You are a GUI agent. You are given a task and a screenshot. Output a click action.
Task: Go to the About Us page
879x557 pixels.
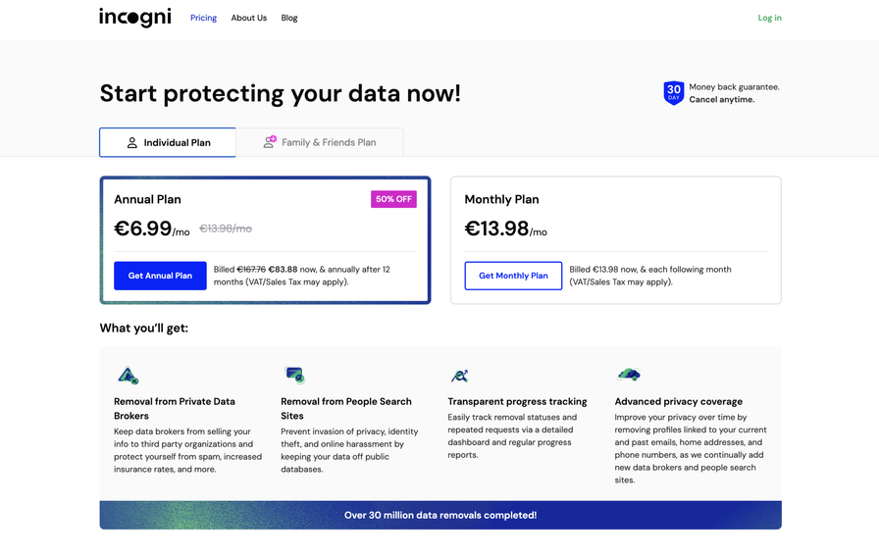249,18
